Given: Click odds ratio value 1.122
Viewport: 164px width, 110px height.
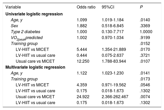Looking at the screenshot, I should [82, 73].
